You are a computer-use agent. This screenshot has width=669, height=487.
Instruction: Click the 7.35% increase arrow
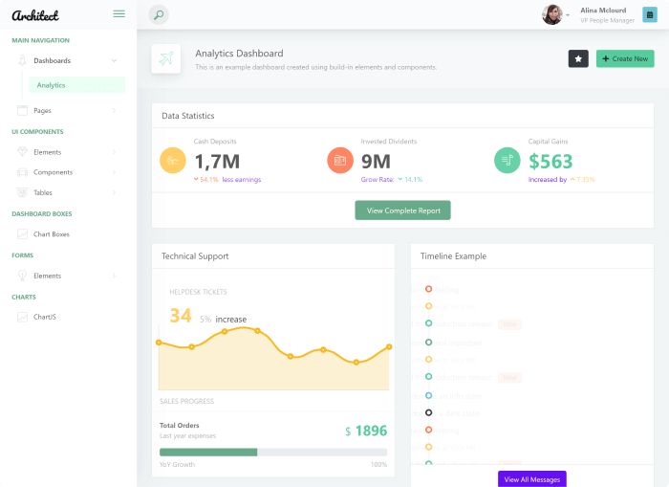(572, 179)
